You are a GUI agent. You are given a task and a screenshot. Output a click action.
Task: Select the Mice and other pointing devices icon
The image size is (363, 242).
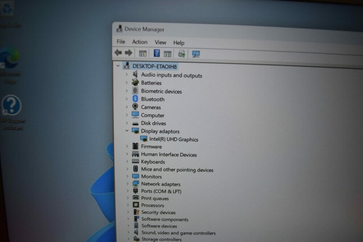[x=136, y=169]
